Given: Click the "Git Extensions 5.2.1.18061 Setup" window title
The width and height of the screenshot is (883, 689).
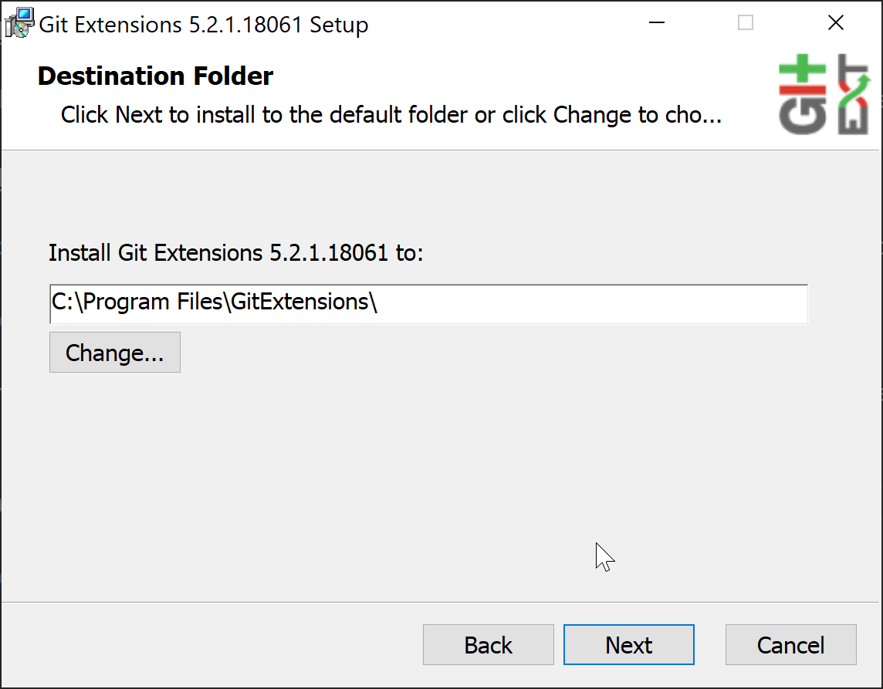Looking at the screenshot, I should point(204,25).
